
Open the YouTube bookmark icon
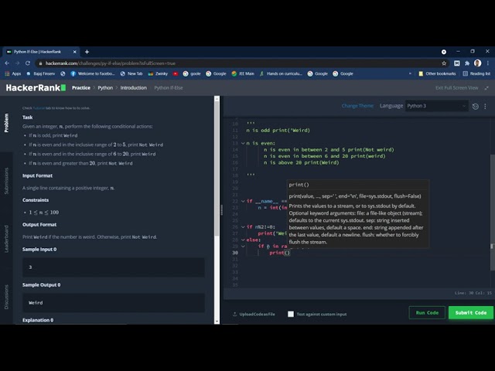[176, 74]
